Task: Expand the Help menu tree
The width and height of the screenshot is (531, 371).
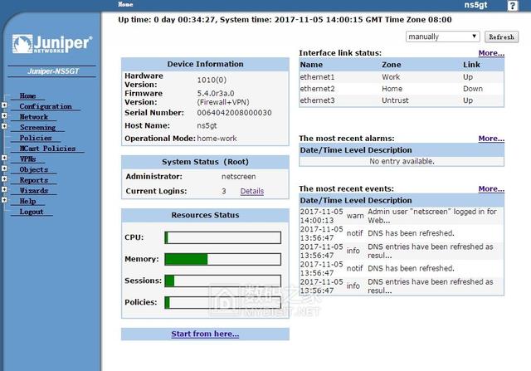Action: (4, 200)
